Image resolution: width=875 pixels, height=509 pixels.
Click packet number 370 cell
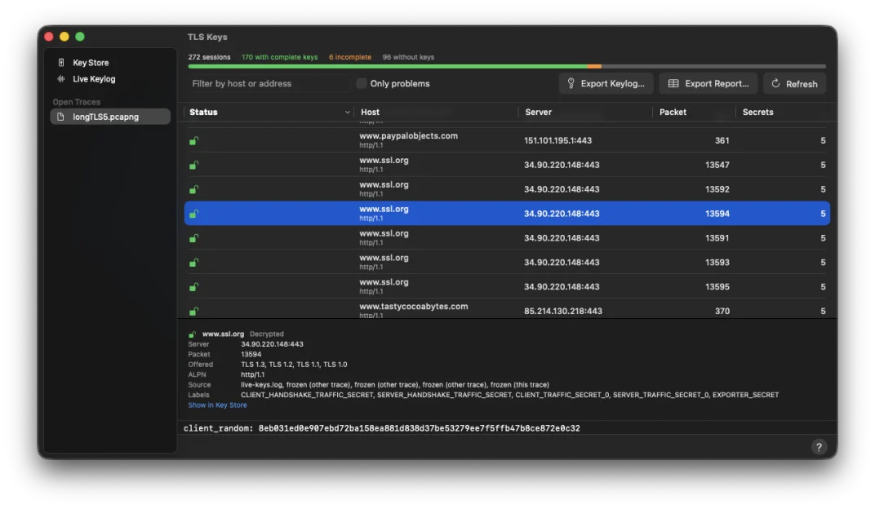[x=722, y=311]
